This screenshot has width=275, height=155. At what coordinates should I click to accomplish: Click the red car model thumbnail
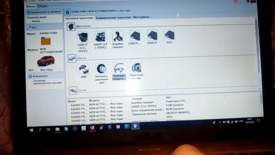pos(46,61)
